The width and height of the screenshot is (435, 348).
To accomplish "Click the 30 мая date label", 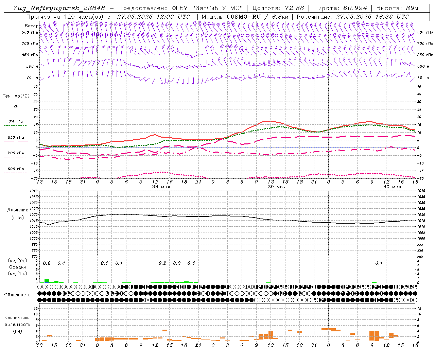I will point(392,187).
